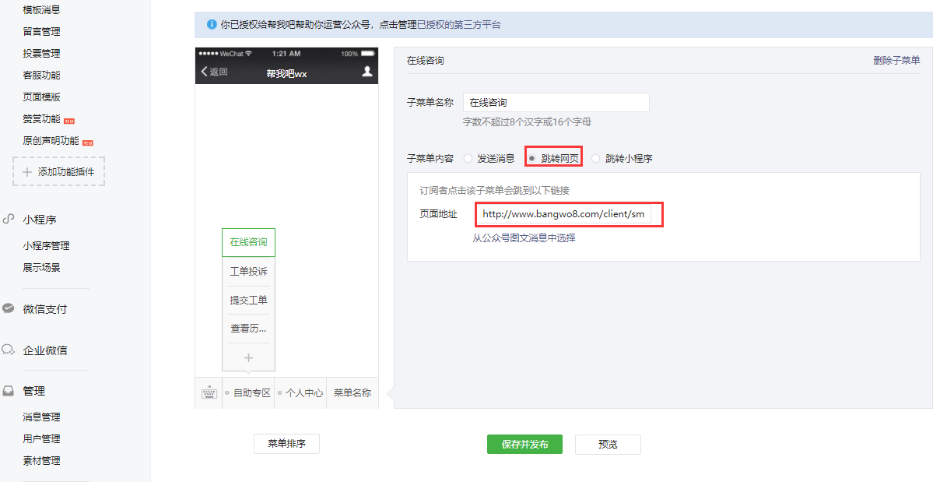Viewport: 933px width, 482px height.
Task: Select the 跳转网页 radio option
Action: [x=532, y=158]
